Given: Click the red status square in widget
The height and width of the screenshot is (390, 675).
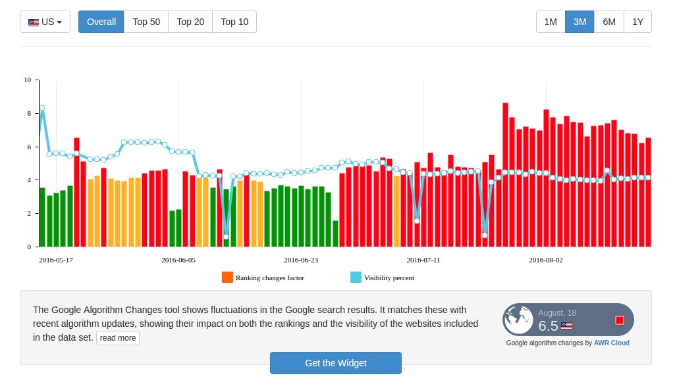Looking at the screenshot, I should (620, 320).
